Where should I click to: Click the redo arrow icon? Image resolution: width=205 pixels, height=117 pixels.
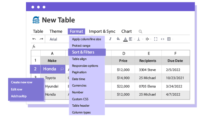[41, 39]
